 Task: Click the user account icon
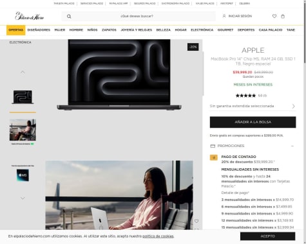(x=224, y=16)
